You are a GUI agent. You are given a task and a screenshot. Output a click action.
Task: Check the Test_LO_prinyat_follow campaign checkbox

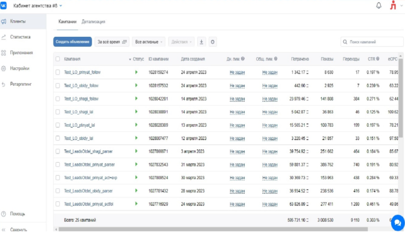pos(58,73)
